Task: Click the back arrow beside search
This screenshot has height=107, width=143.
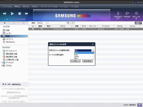Action: (73, 23)
